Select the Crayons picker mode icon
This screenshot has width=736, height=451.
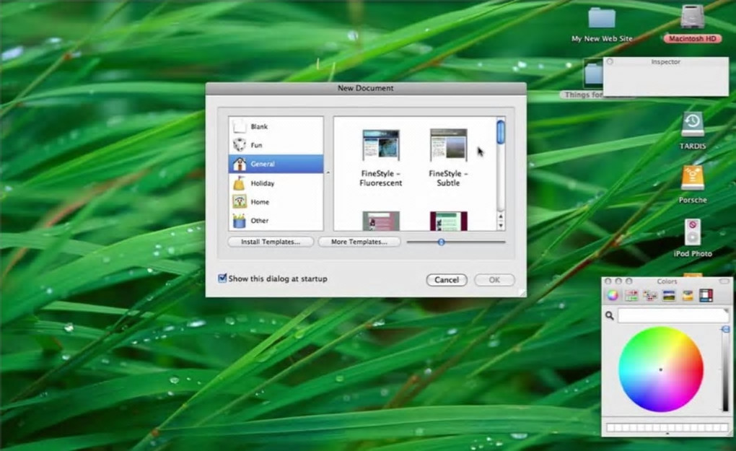[688, 295]
